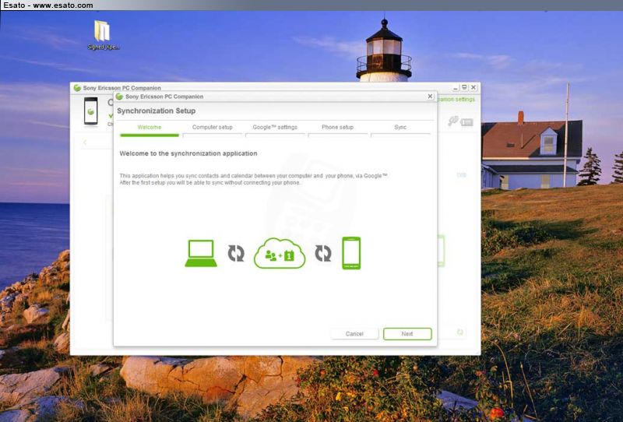Select the Google settings step tab

(x=275, y=129)
